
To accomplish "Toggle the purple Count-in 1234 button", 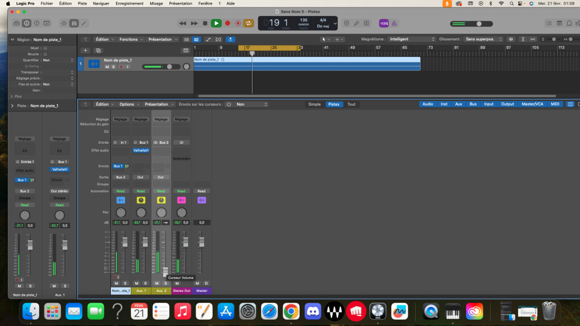I will click(384, 23).
